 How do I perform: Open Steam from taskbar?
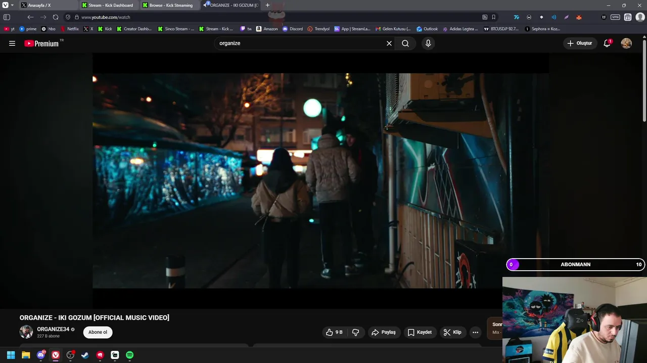pos(85,355)
